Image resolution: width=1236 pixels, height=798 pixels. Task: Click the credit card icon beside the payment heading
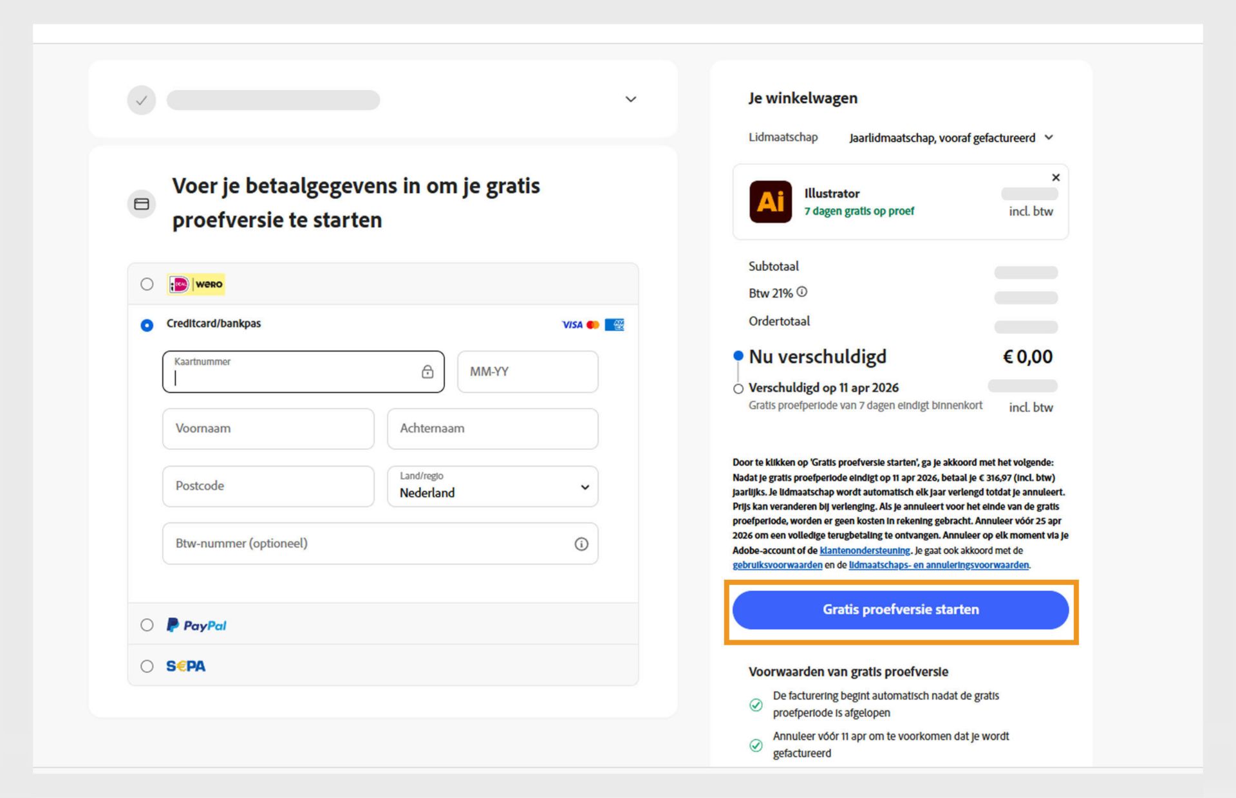(142, 204)
